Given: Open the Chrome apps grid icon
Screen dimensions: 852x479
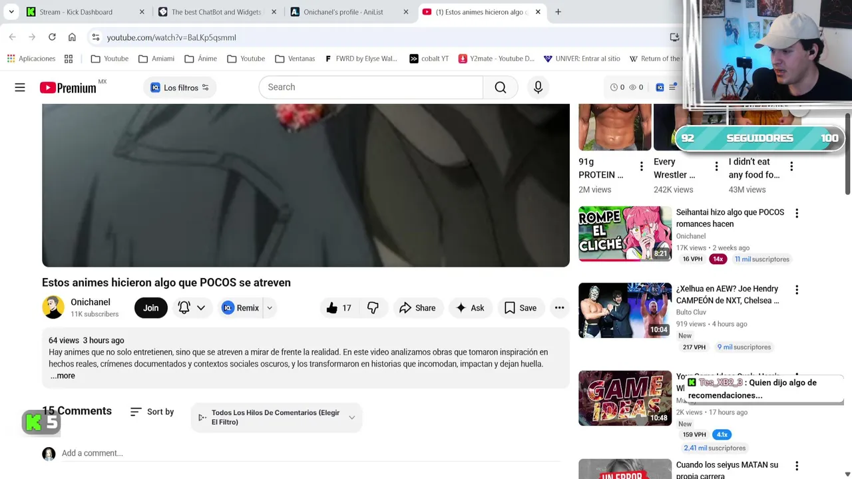Looking at the screenshot, I should tap(69, 59).
